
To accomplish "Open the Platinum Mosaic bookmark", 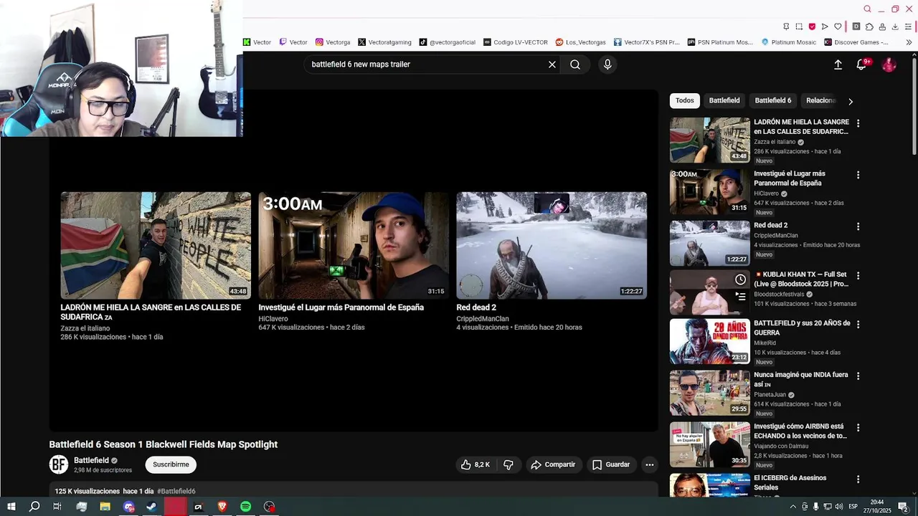I will pos(789,42).
